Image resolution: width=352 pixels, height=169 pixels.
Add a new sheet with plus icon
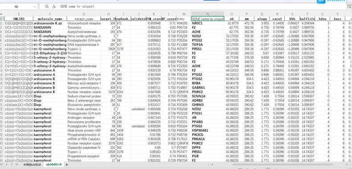(67, 165)
